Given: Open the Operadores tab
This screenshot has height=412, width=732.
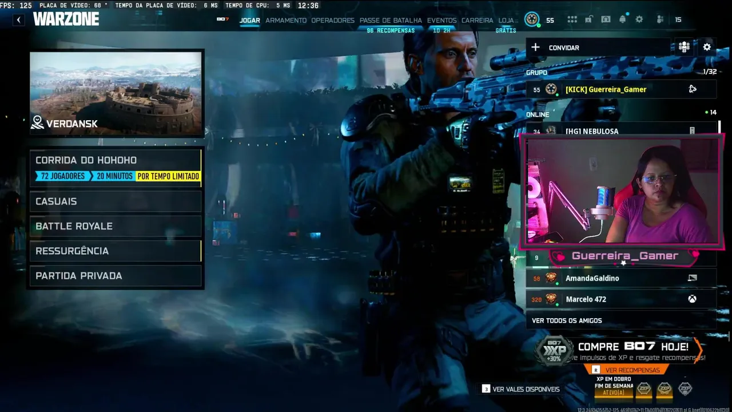Looking at the screenshot, I should tap(333, 20).
